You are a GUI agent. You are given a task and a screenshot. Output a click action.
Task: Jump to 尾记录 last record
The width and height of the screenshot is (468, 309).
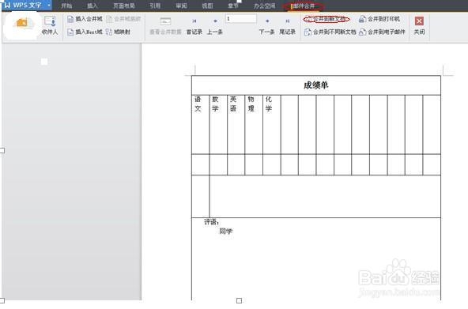click(x=288, y=27)
